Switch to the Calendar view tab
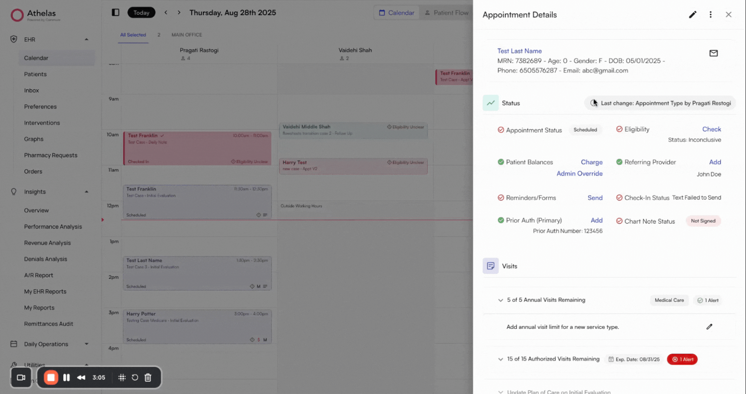The width and height of the screenshot is (746, 394). [397, 13]
